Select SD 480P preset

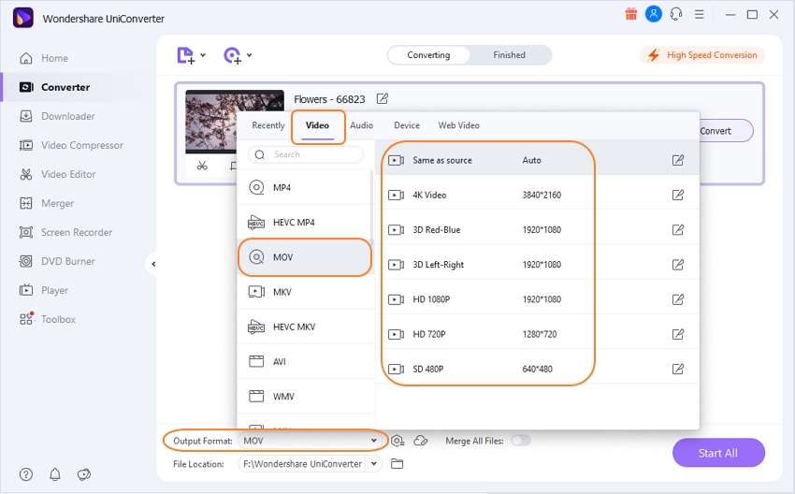(538, 369)
